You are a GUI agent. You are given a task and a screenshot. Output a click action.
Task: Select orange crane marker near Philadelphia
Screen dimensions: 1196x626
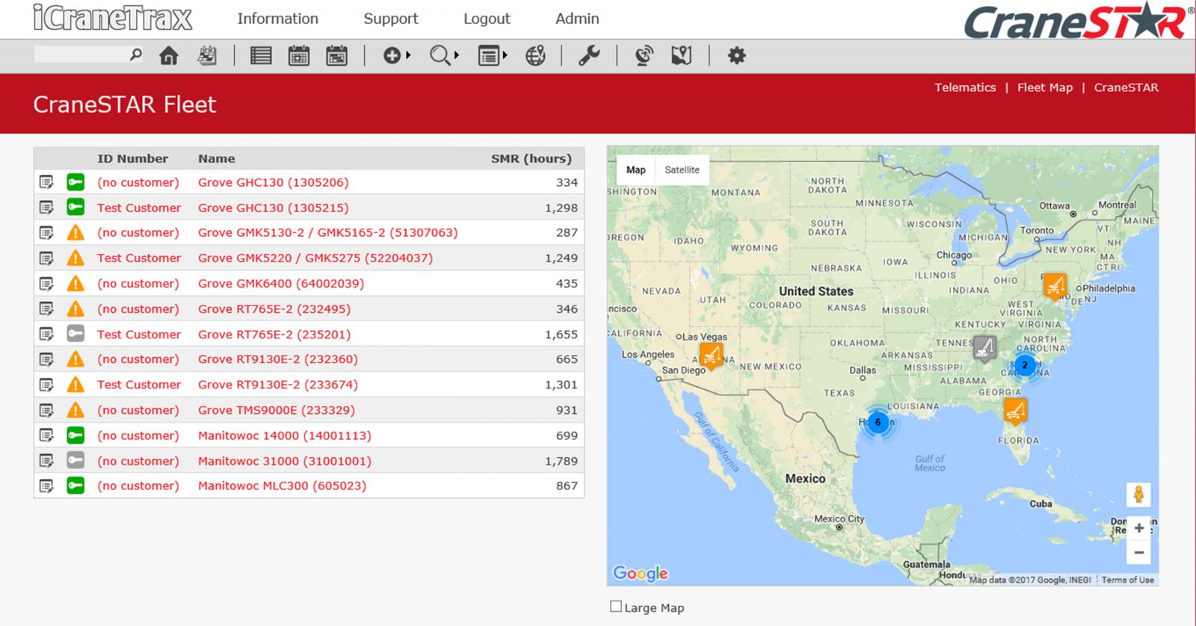click(x=1055, y=285)
